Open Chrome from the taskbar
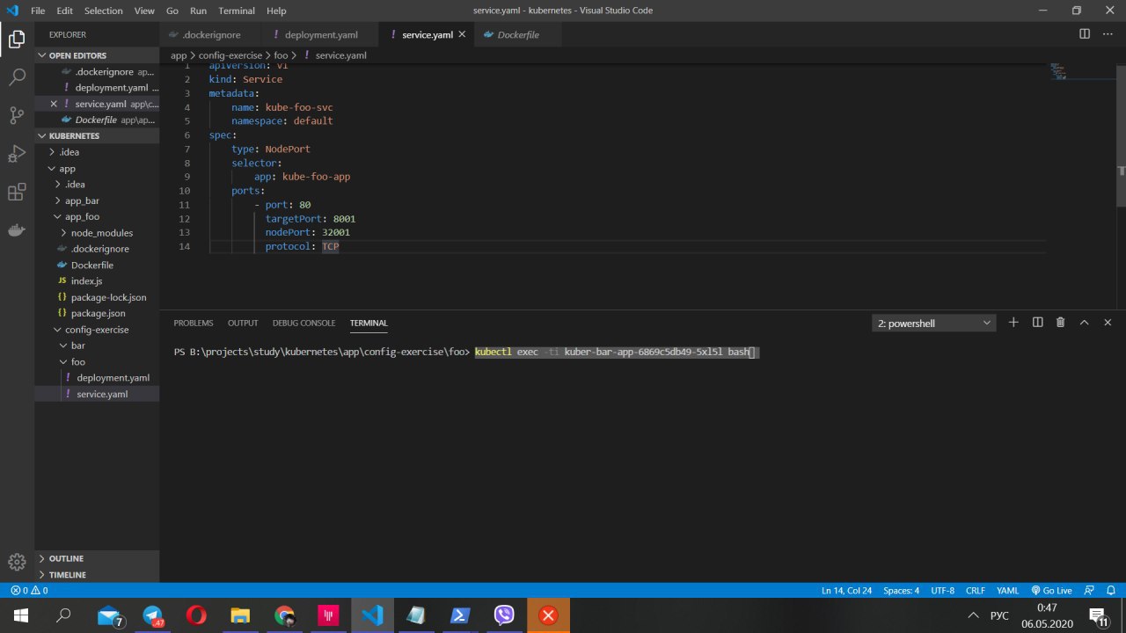The width and height of the screenshot is (1126, 633). point(284,615)
